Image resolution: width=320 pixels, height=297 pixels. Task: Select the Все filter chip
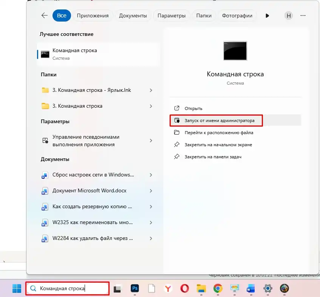(62, 15)
